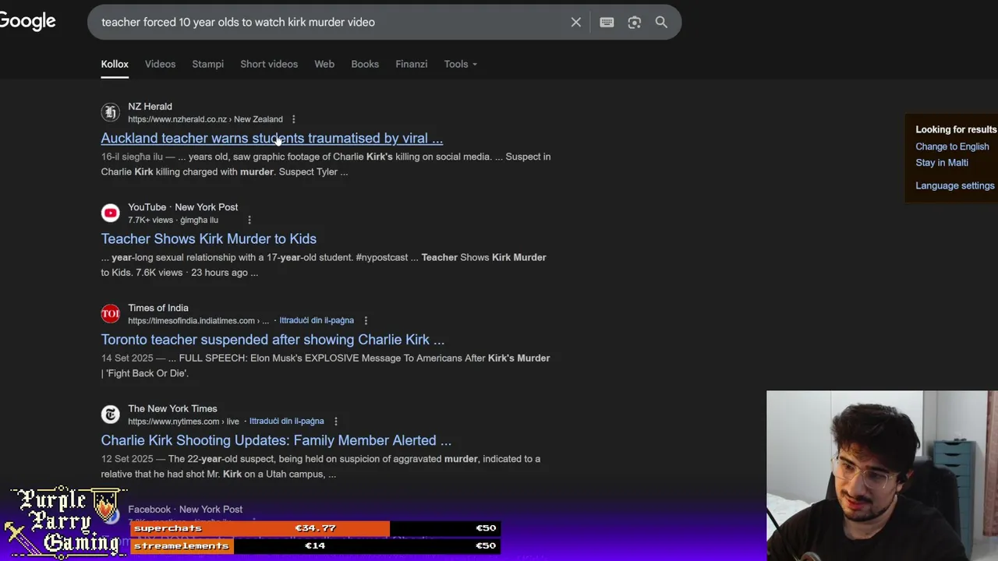Open Teacher Shows Kirk Murder to Kids
Viewport: 998px width, 561px height.
[x=208, y=238]
